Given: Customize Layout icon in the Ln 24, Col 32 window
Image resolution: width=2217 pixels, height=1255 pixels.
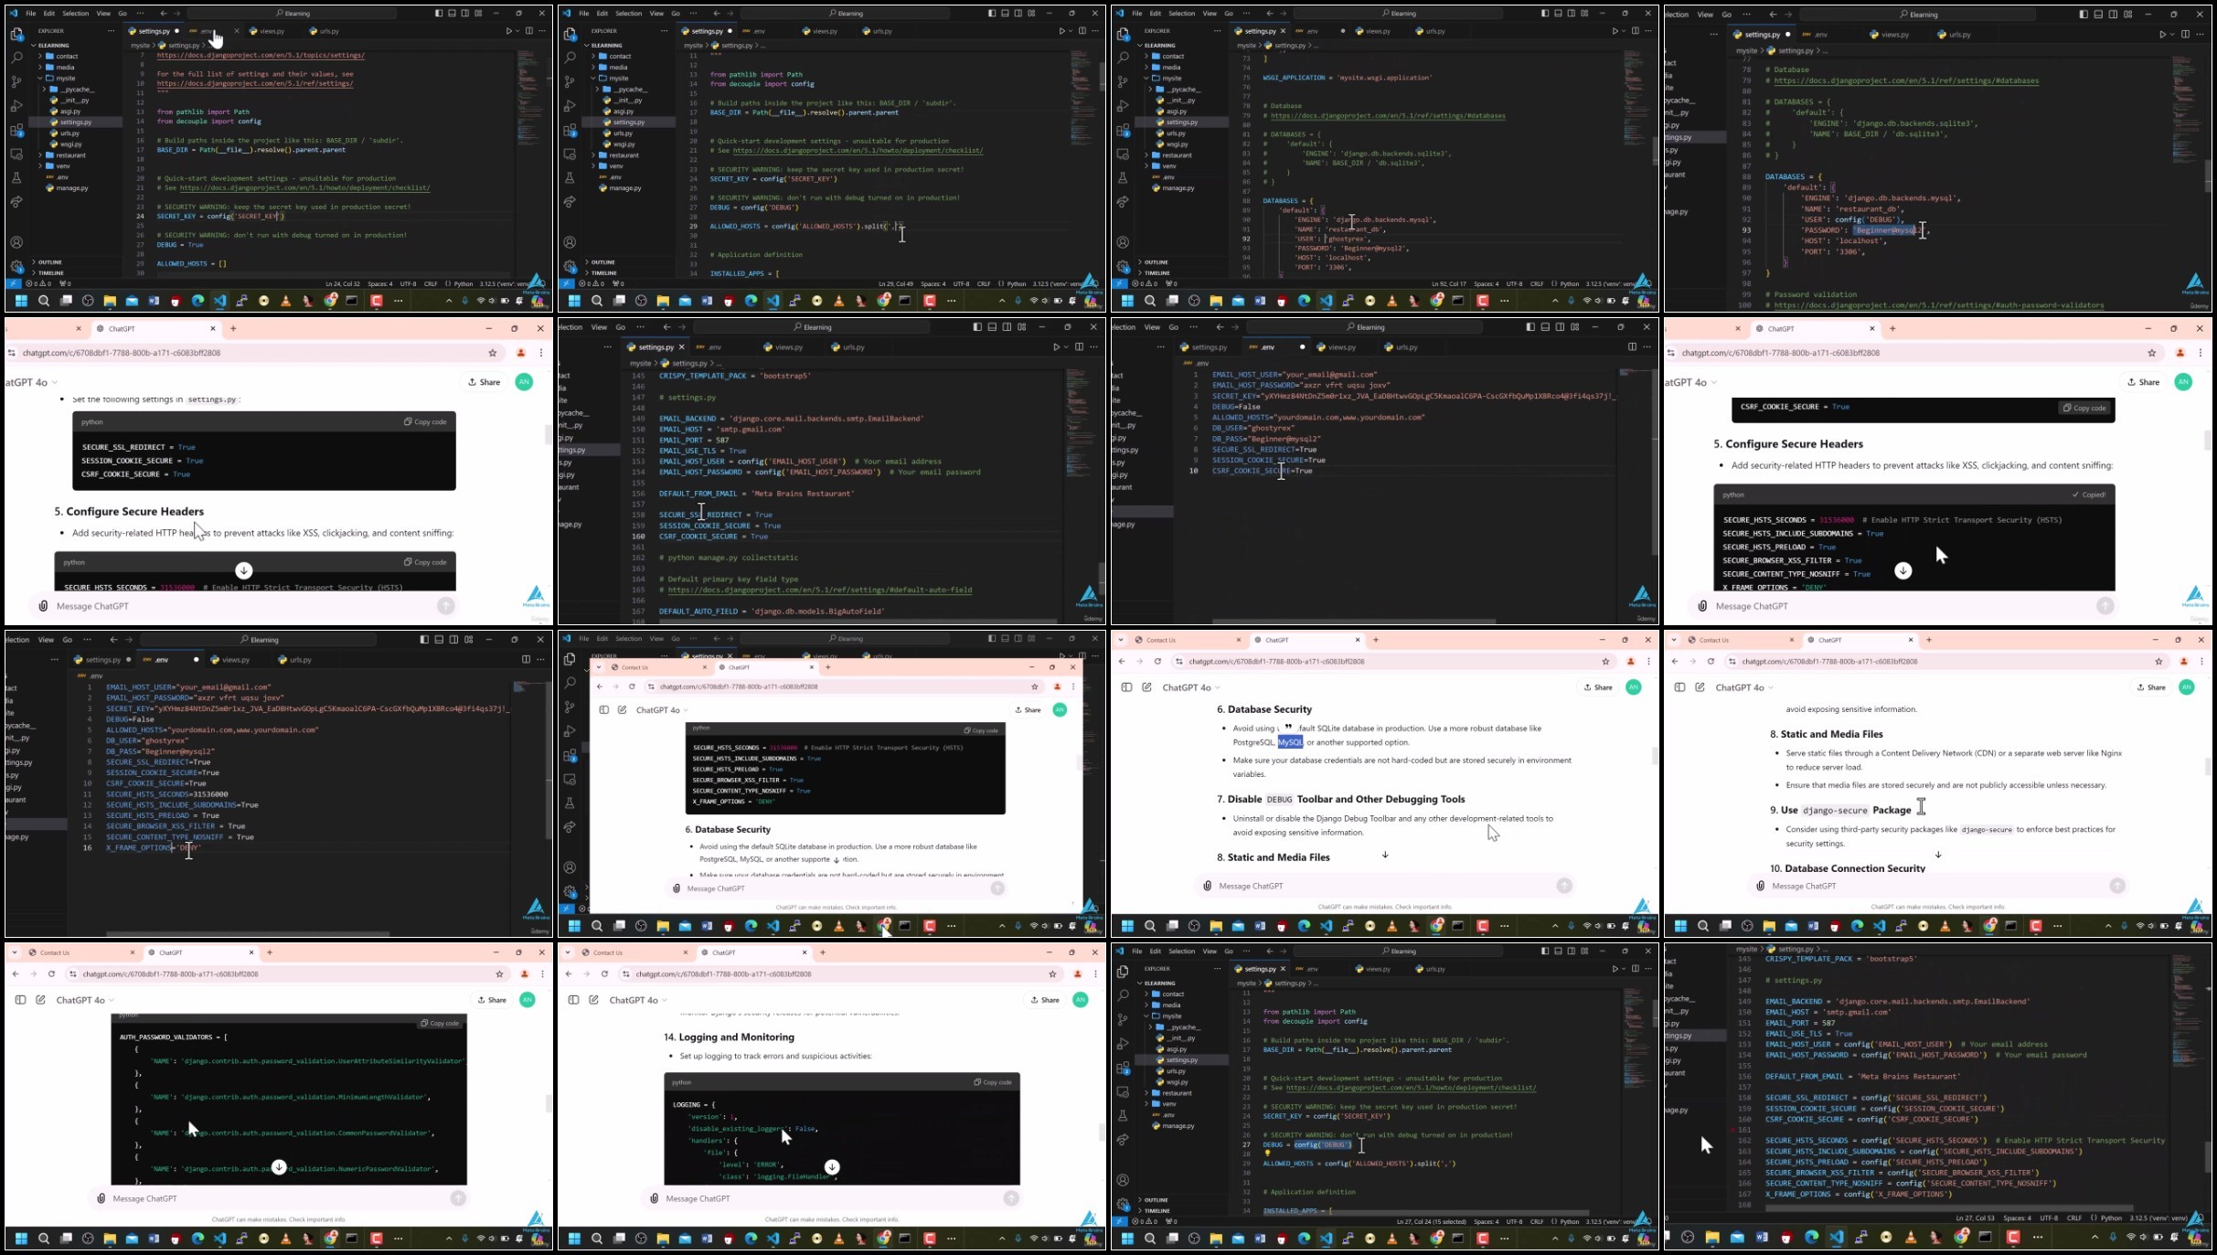Looking at the screenshot, I should [478, 14].
